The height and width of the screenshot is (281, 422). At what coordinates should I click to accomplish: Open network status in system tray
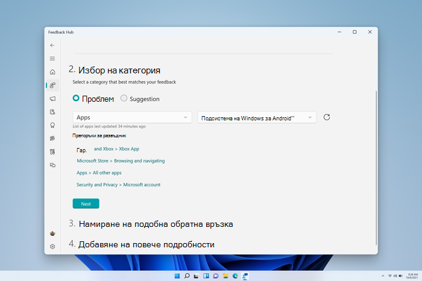coord(389,276)
